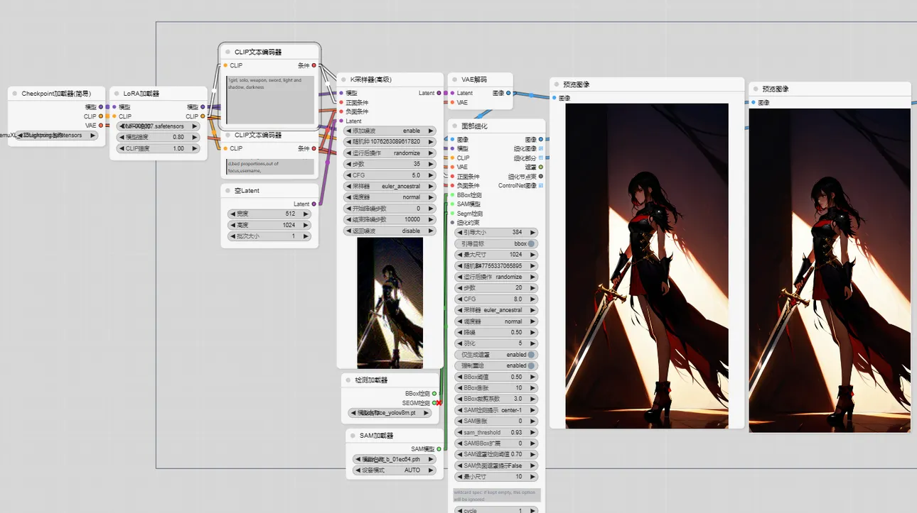917x513 pixels.
Task: Click the SAM模型 output port on SAM加载器
Action: (x=439, y=448)
